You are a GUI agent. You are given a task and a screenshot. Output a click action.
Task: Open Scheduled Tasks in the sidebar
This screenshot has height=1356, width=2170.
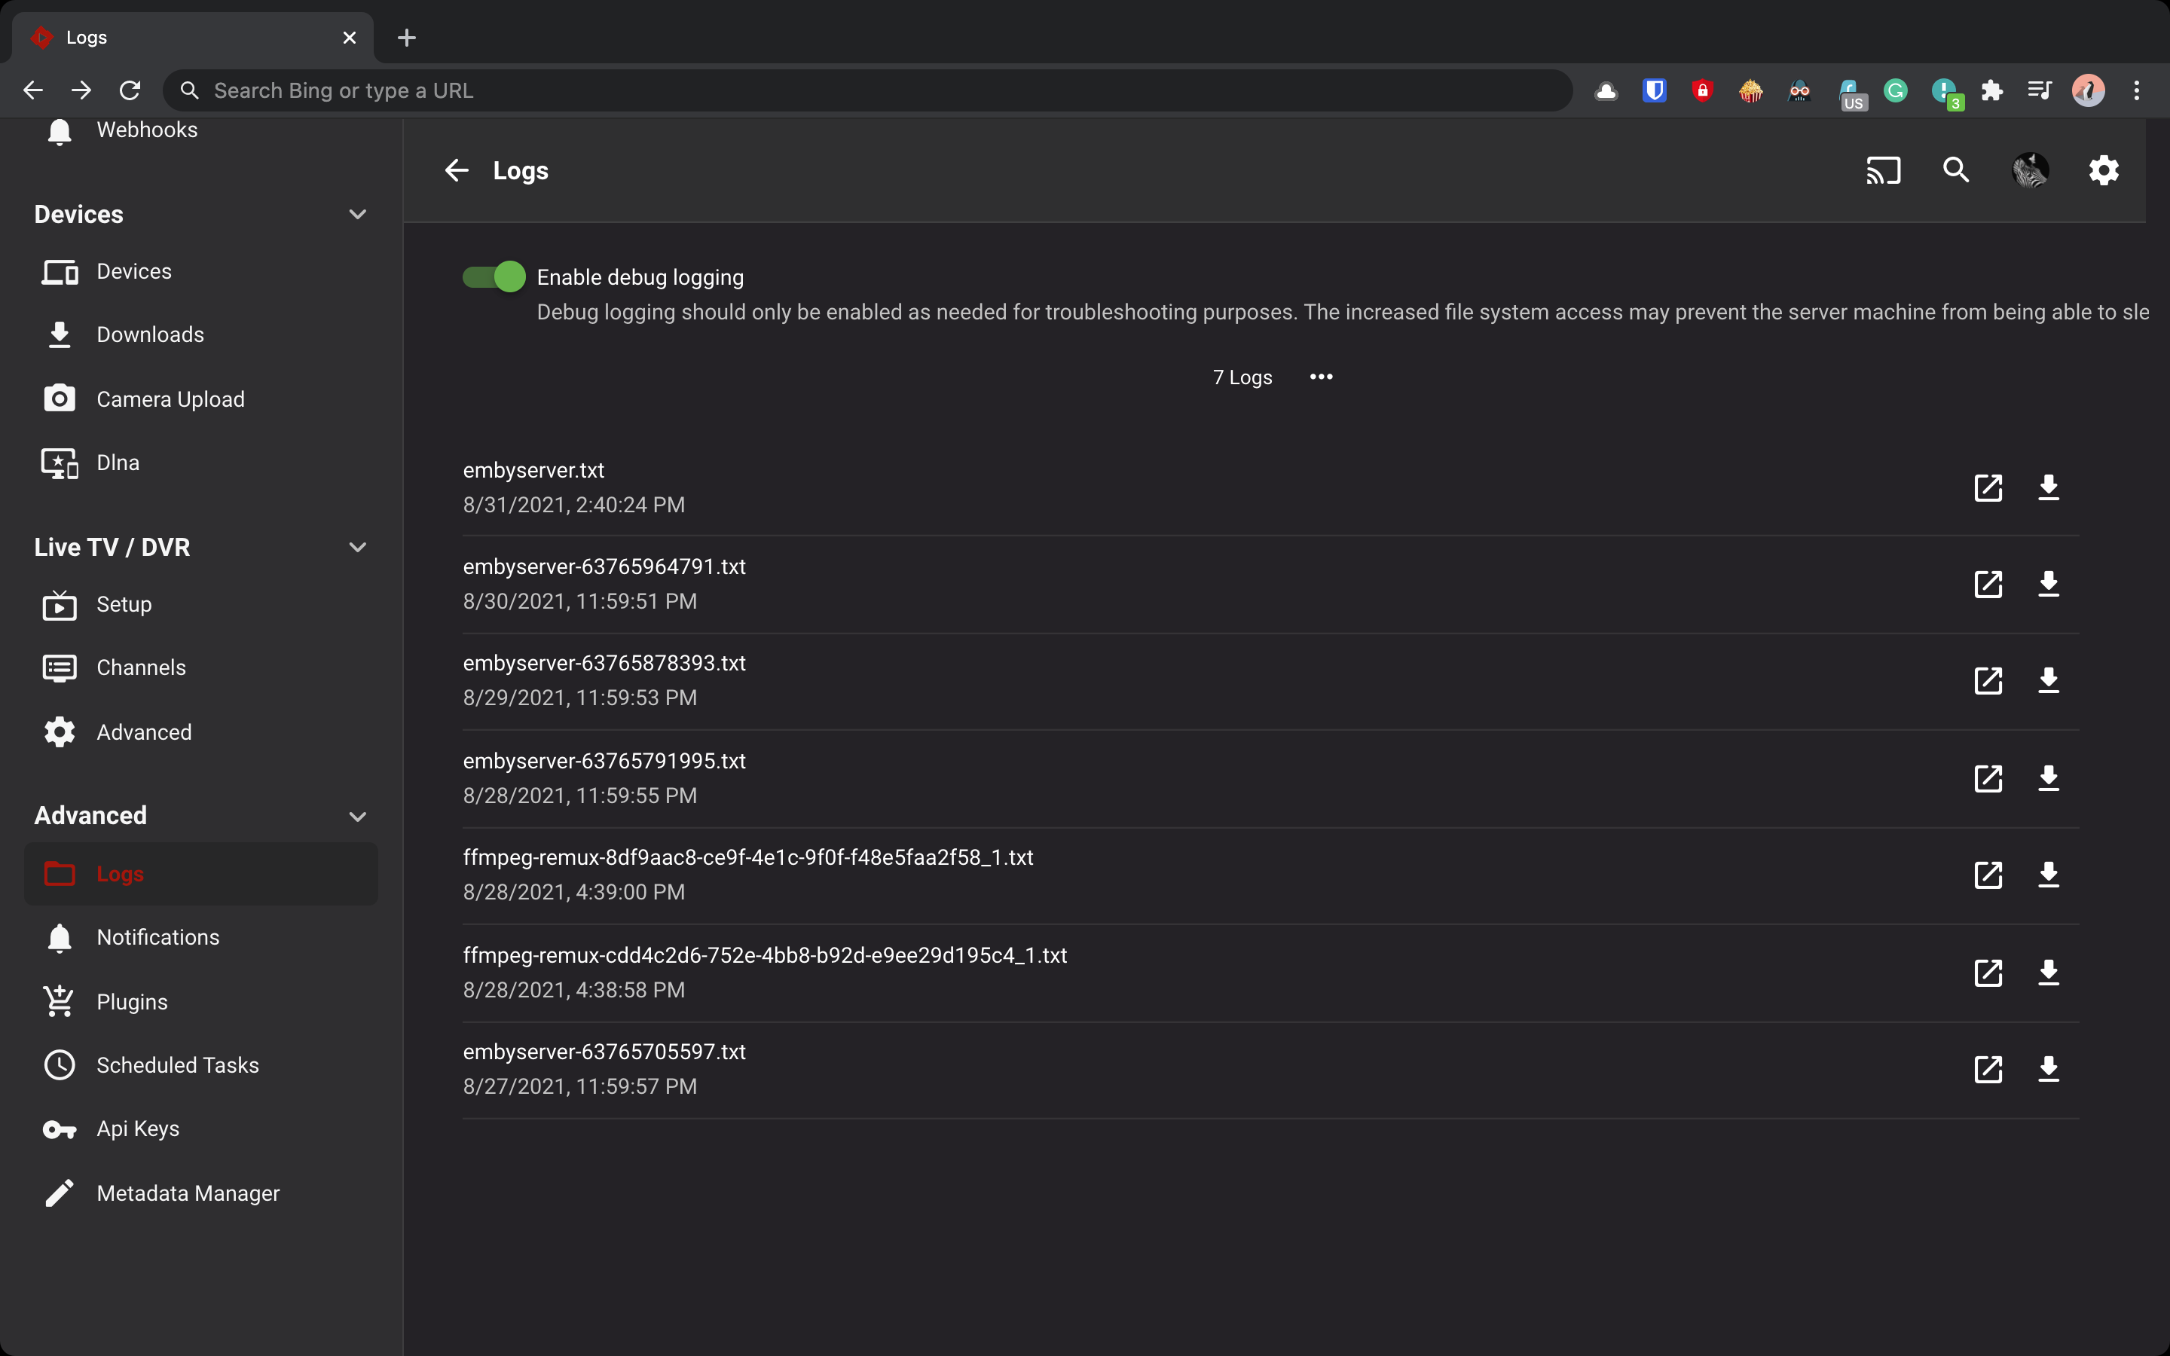[178, 1064]
